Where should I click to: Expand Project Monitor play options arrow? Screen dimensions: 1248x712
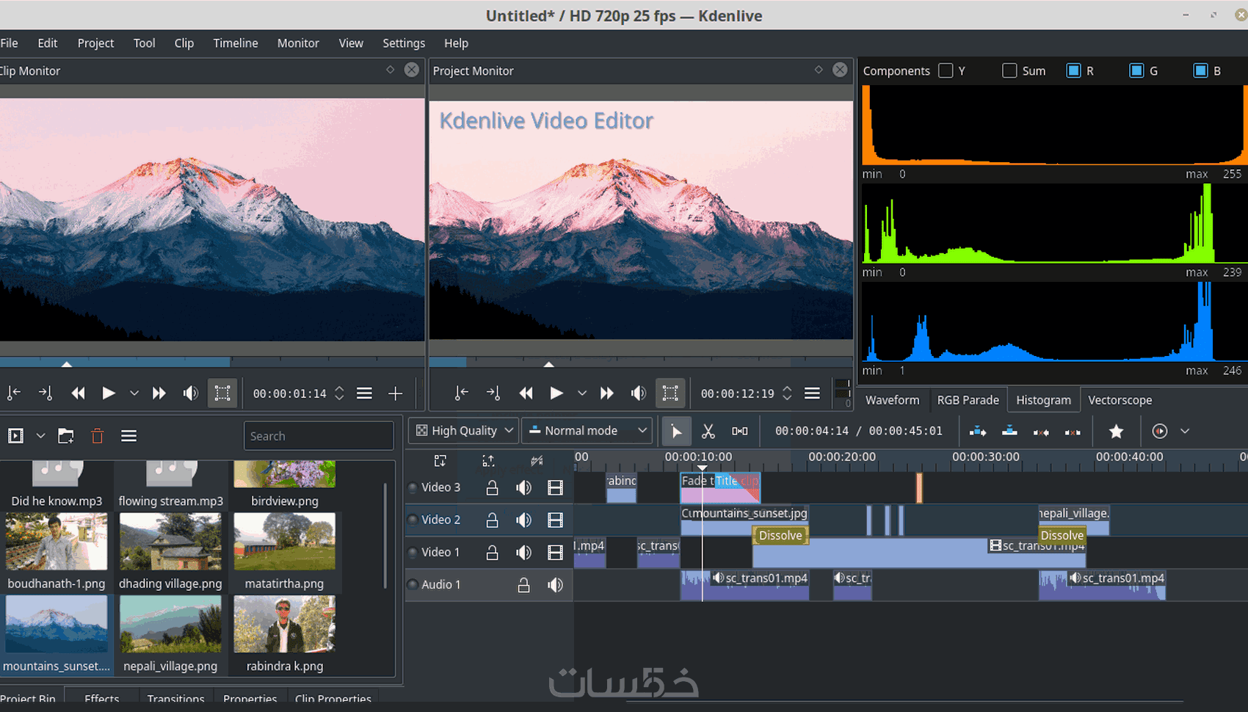[582, 393]
